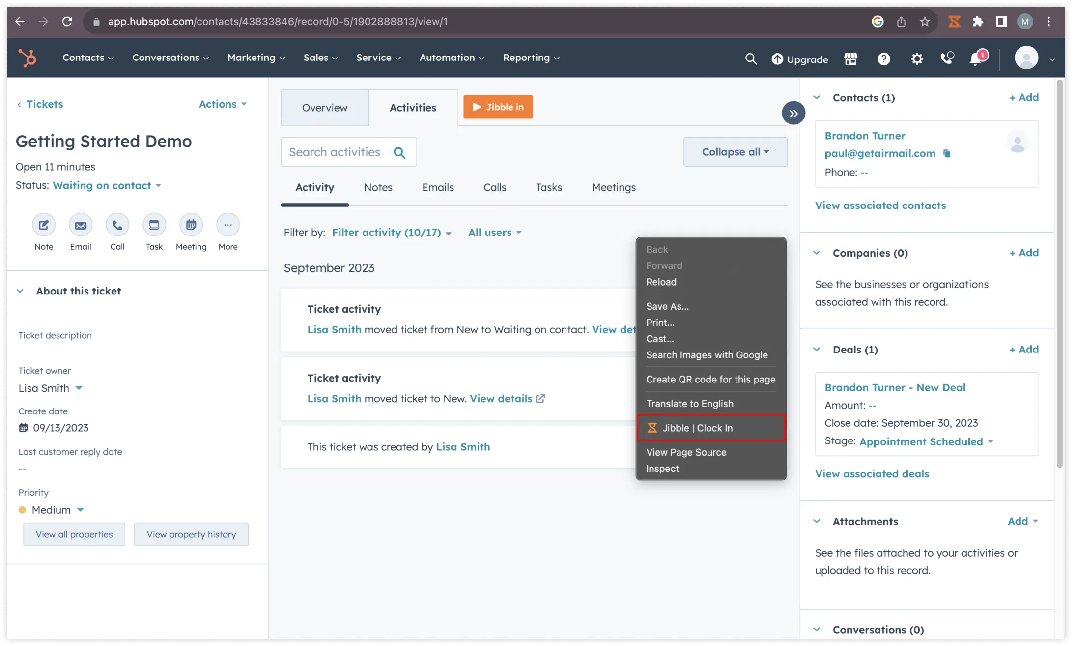Switch to the Notes tab

(x=378, y=187)
